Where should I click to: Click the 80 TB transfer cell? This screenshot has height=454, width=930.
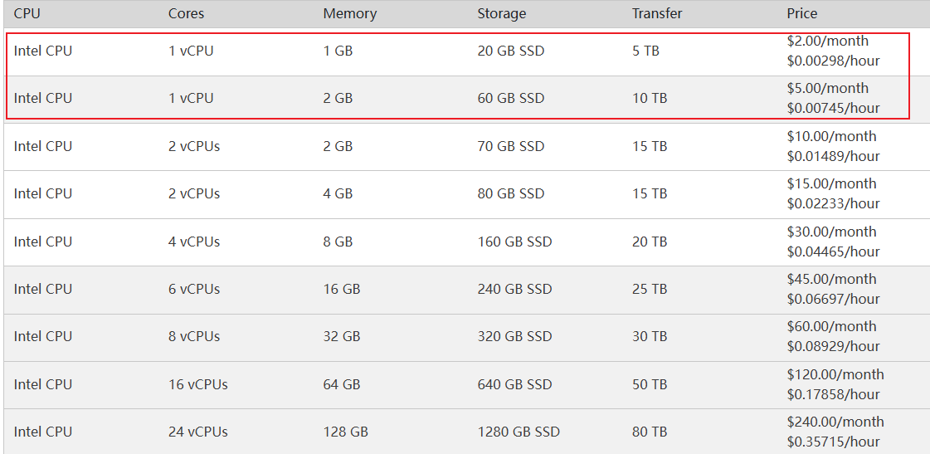650,432
